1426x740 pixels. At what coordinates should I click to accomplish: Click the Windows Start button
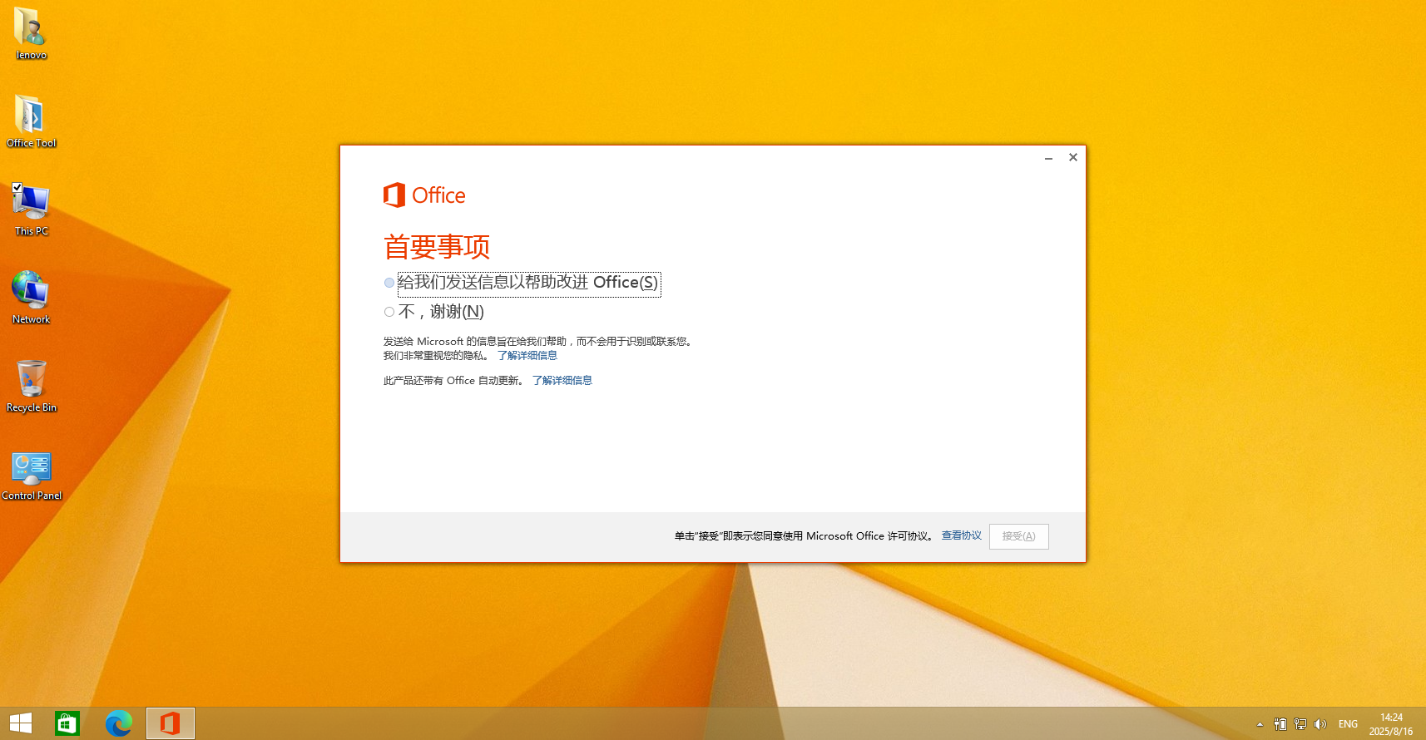pyautogui.click(x=21, y=723)
